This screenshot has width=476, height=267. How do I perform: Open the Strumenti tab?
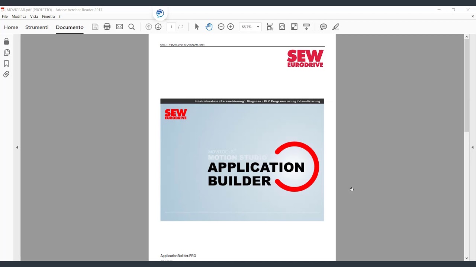37,27
